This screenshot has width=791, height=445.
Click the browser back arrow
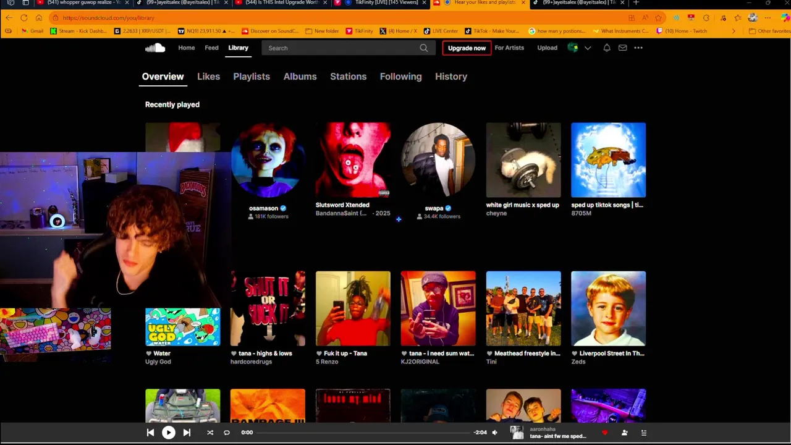coord(8,18)
